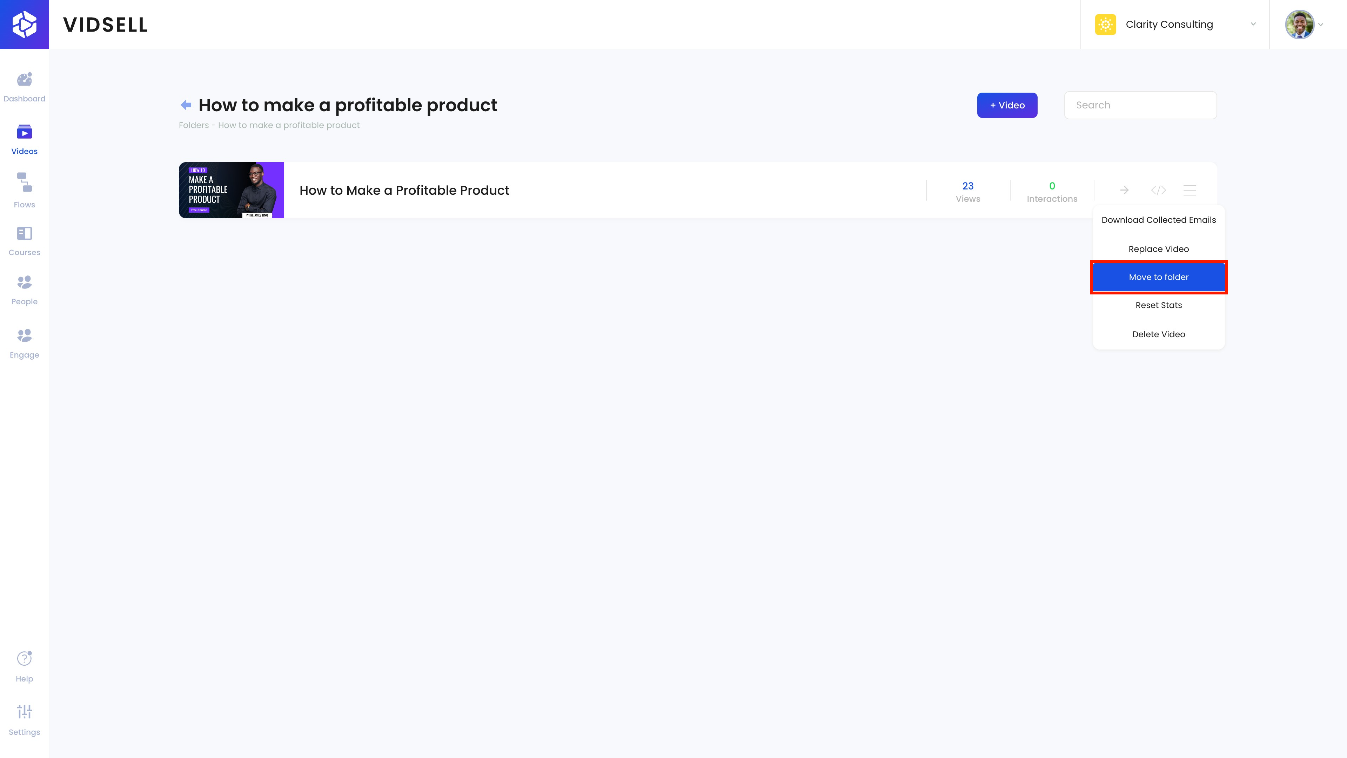Click the embed code icon

(1158, 190)
